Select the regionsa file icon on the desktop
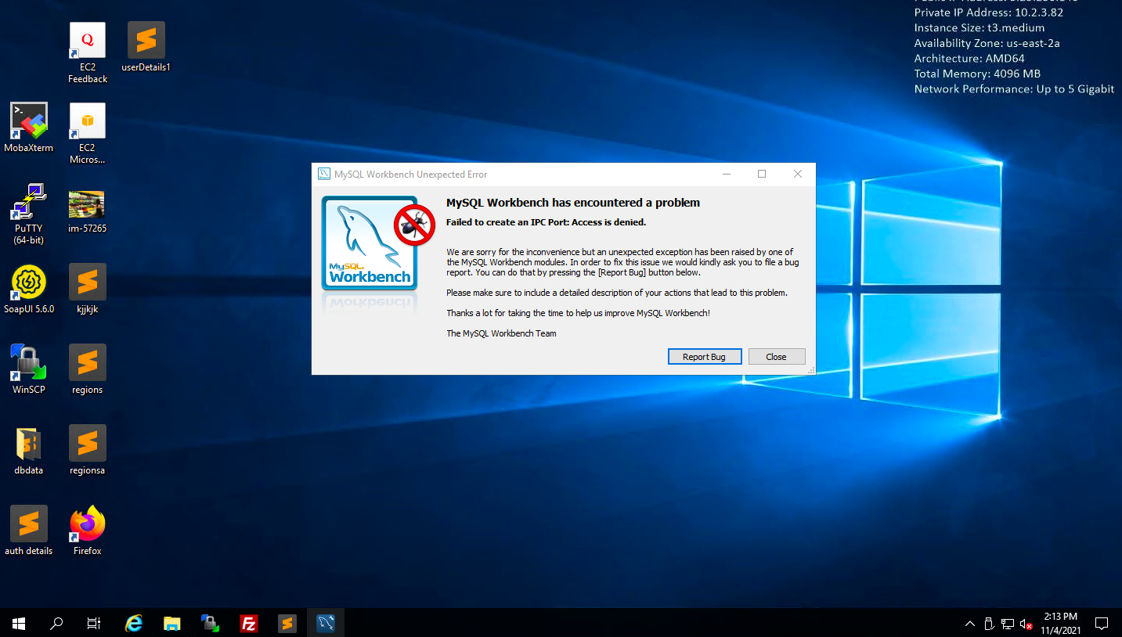This screenshot has width=1122, height=637. tap(87, 450)
